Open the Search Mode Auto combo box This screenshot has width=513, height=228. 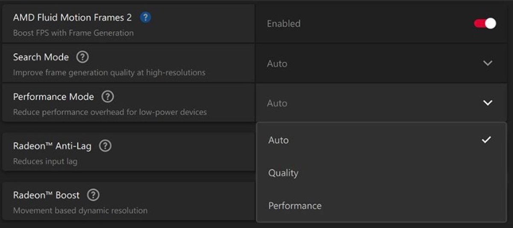coord(376,63)
